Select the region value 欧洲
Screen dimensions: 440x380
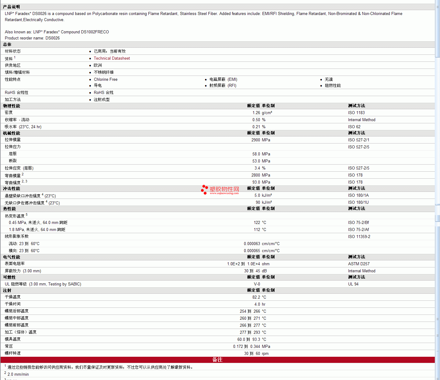98,65
